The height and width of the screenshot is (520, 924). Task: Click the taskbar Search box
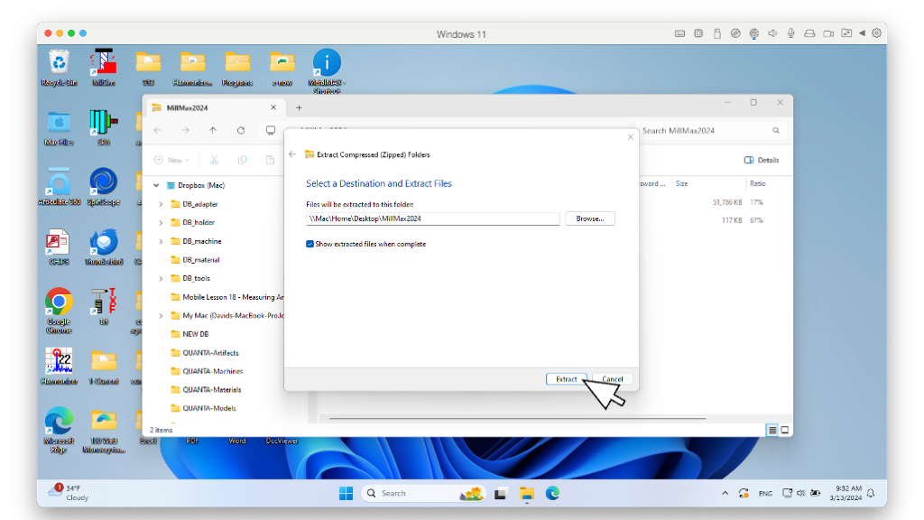point(423,493)
